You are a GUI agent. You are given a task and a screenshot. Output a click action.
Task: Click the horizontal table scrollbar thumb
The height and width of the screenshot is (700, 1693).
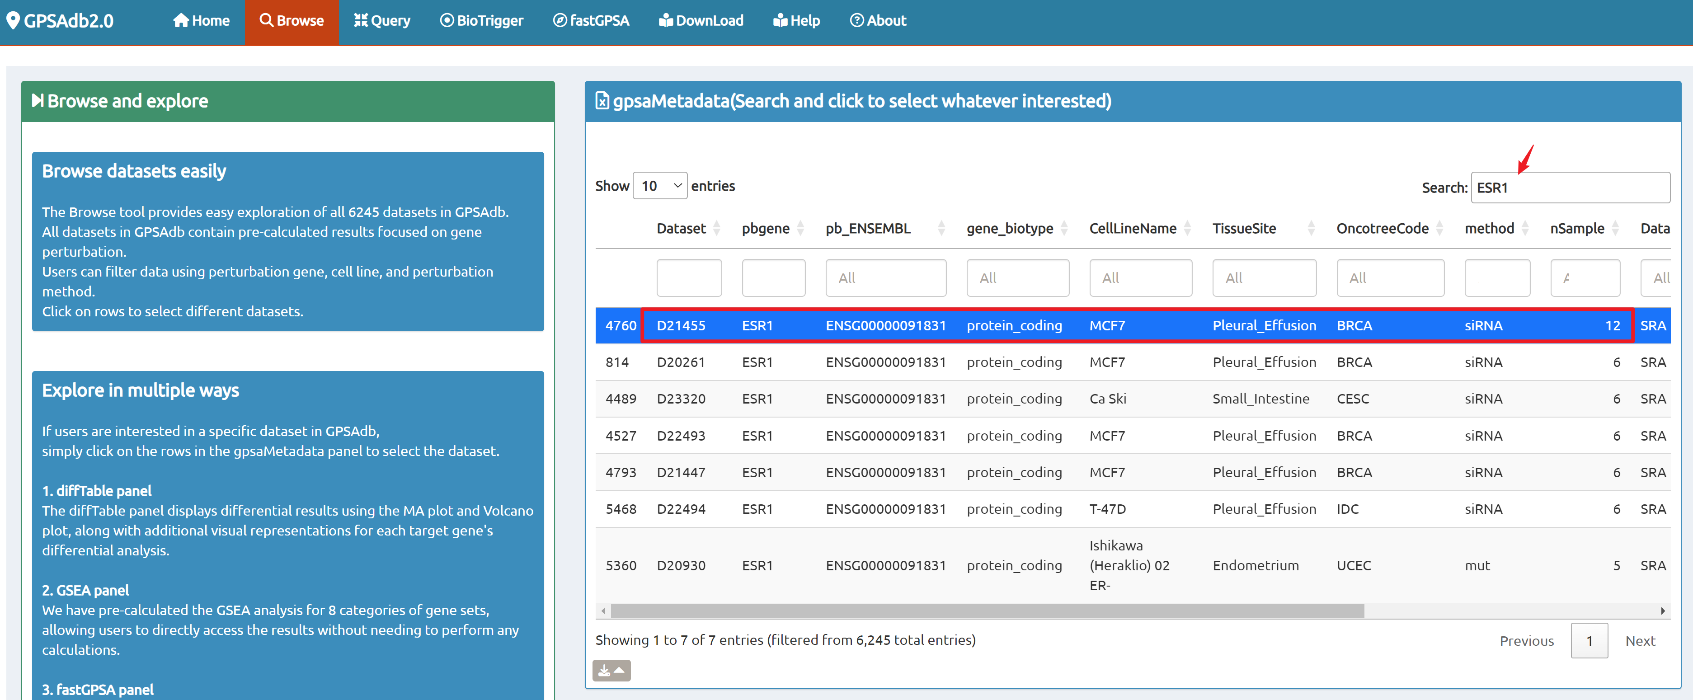[x=987, y=611]
